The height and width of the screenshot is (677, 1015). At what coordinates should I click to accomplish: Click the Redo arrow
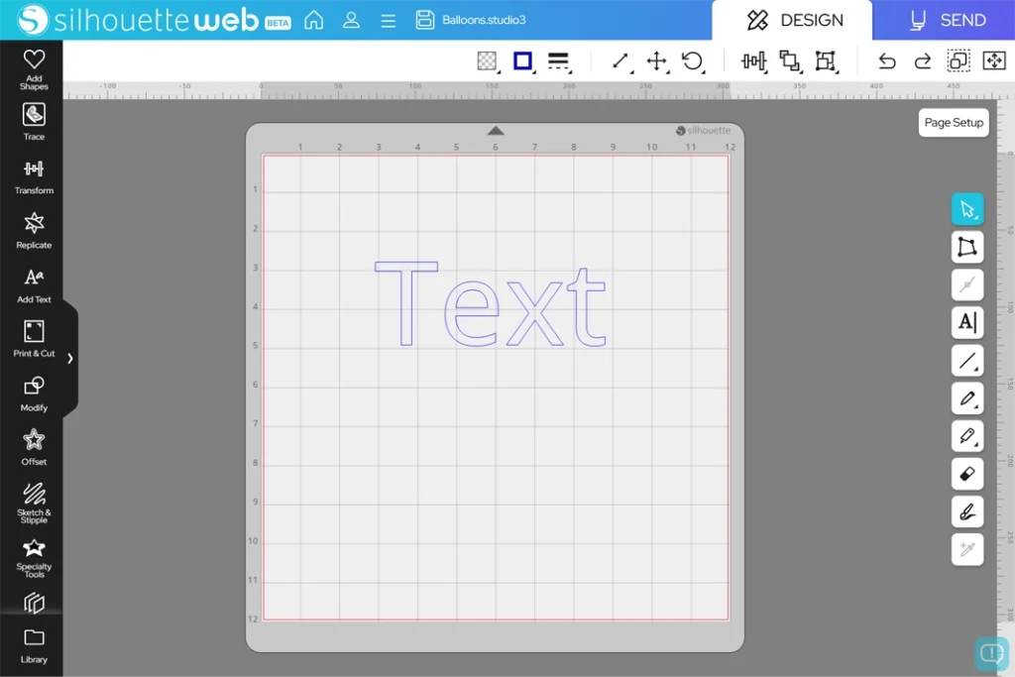coord(923,61)
